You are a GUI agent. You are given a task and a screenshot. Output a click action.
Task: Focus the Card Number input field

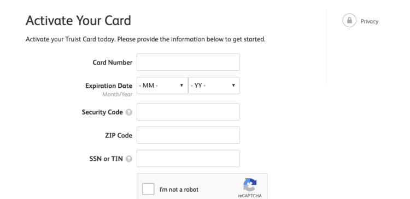click(188, 62)
